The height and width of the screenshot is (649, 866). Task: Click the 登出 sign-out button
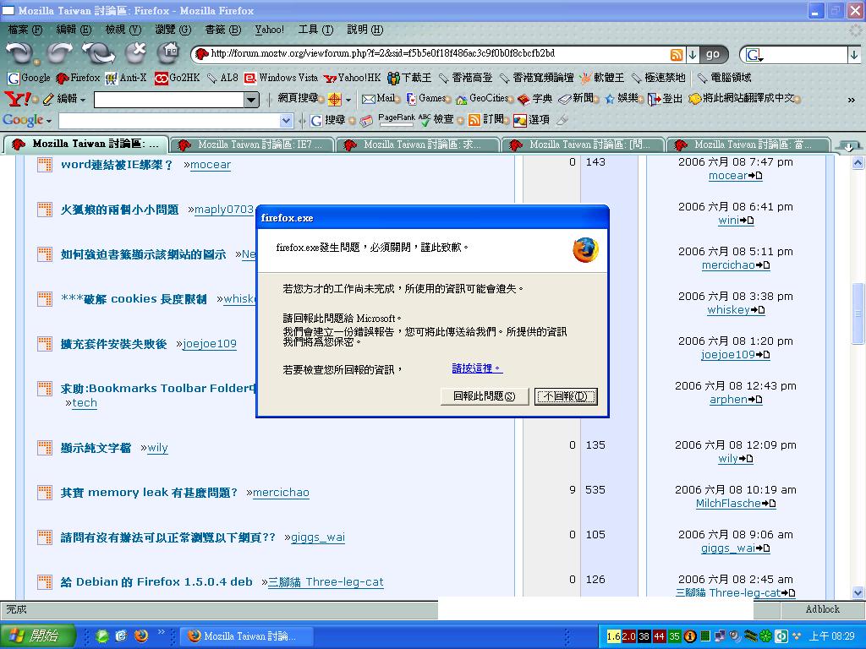coord(665,99)
